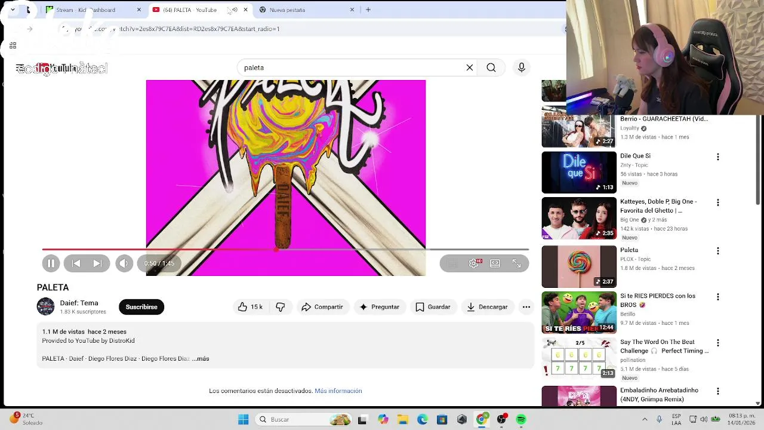Open Si te RIES PIERDES video thumbnail
The height and width of the screenshot is (430, 764).
pyautogui.click(x=579, y=312)
